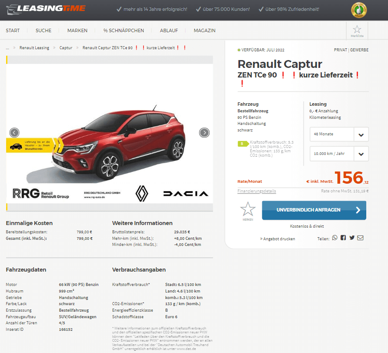388x353 pixels.
Task: Click Unverbindlich Anfragen button
Action: (314, 210)
